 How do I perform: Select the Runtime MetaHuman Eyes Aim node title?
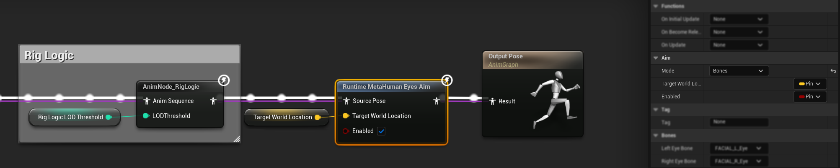pyautogui.click(x=386, y=87)
